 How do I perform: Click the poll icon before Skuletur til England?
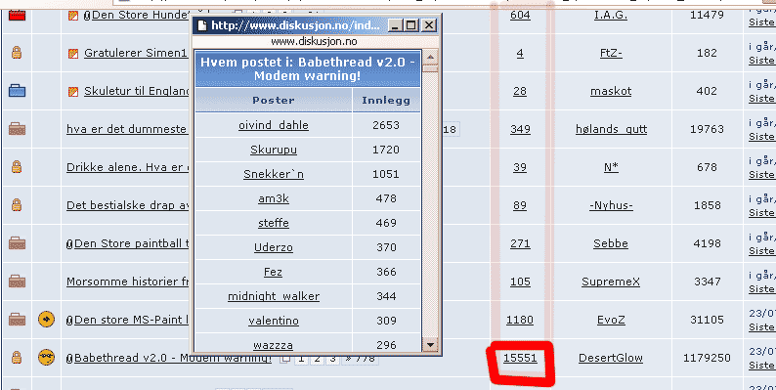73,91
